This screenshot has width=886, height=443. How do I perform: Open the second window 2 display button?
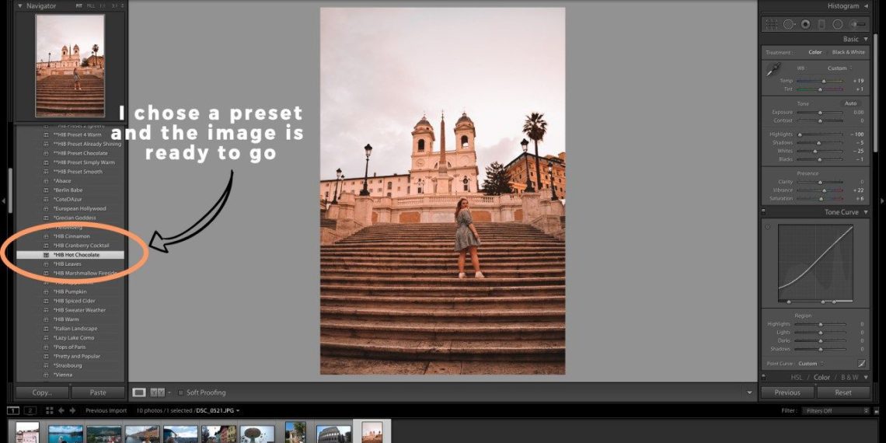click(30, 411)
